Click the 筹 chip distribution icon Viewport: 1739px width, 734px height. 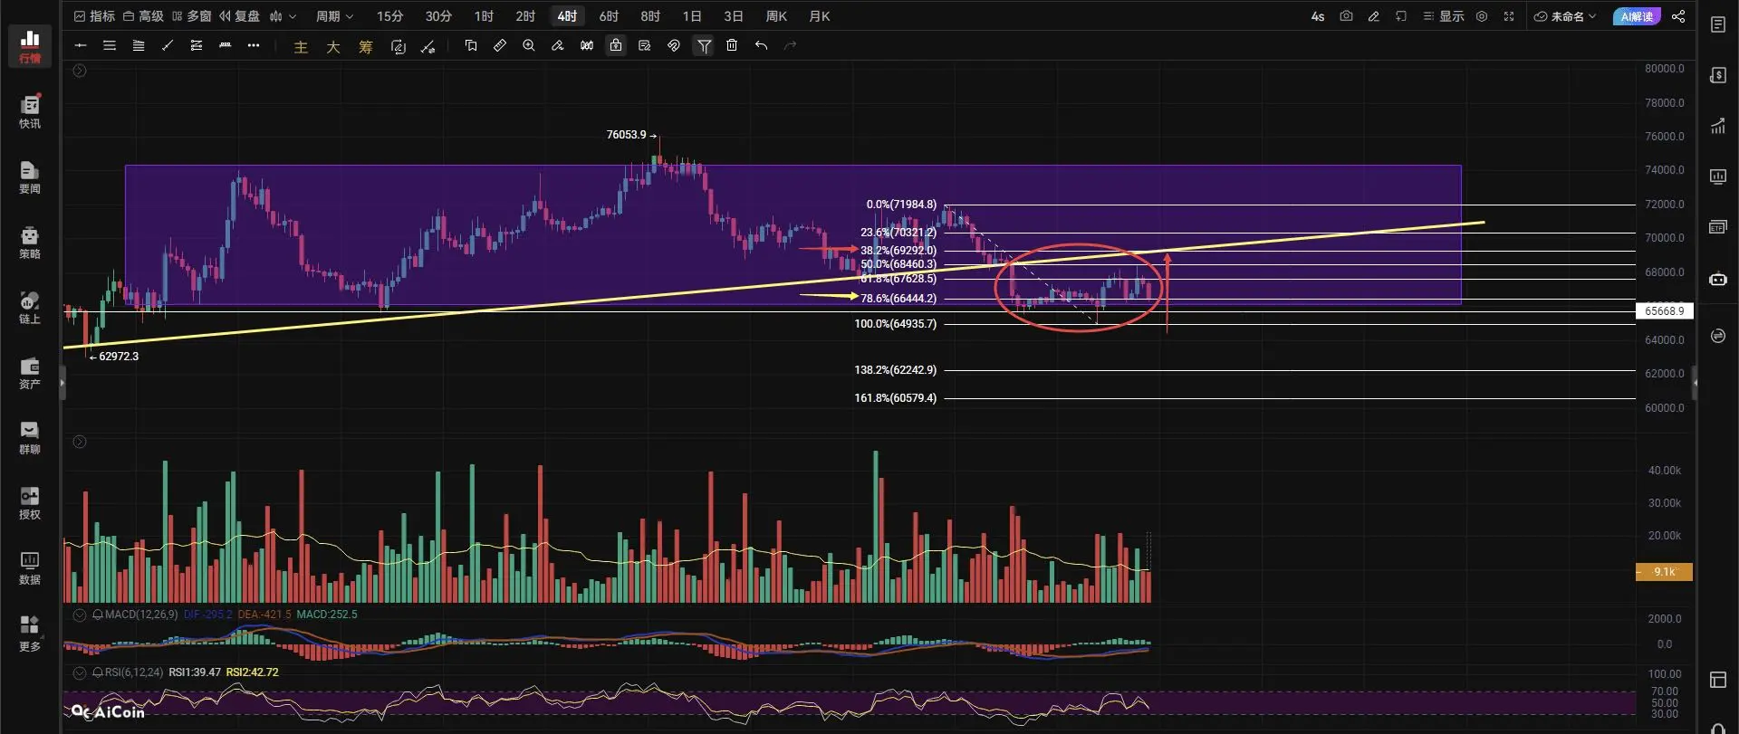point(366,47)
